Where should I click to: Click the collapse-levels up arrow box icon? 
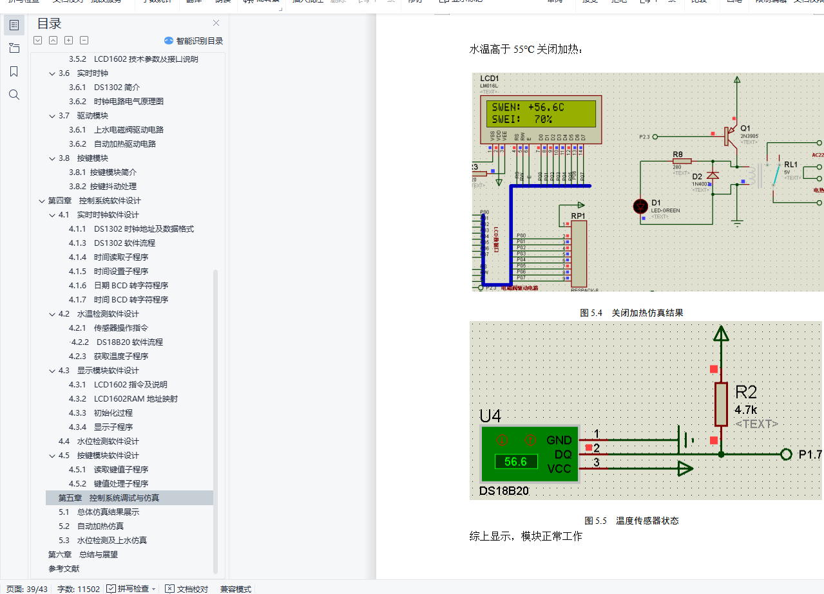[x=53, y=41]
